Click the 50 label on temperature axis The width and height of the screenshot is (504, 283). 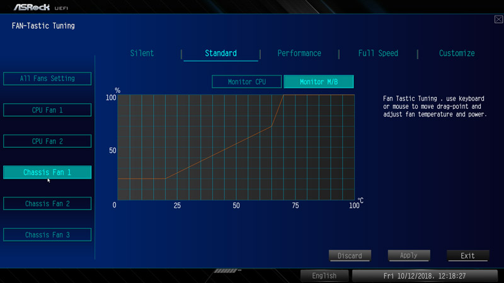[x=236, y=206]
